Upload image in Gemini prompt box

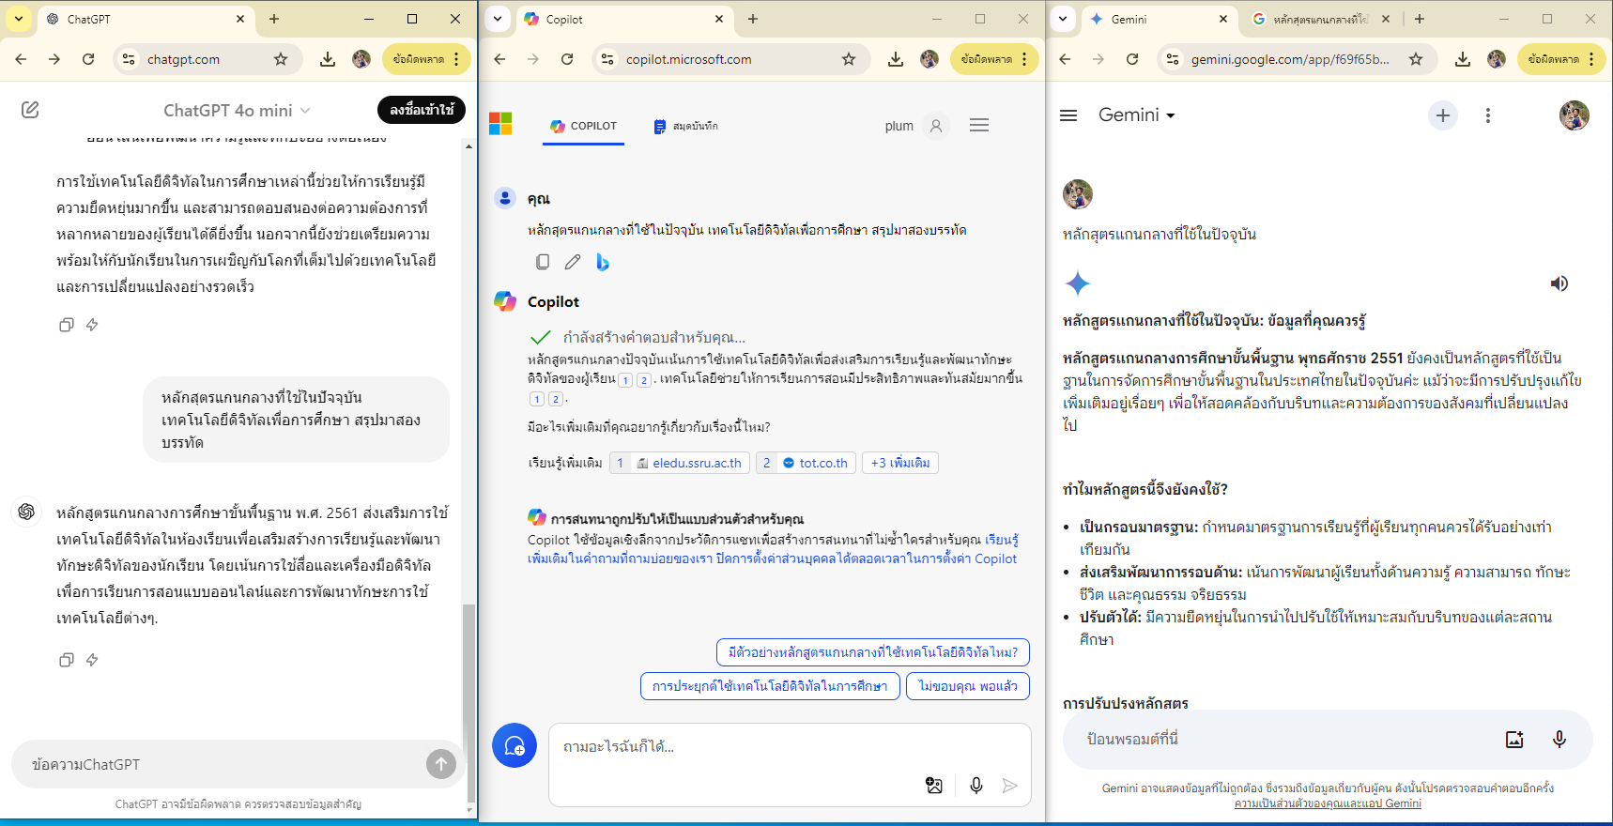click(1513, 740)
